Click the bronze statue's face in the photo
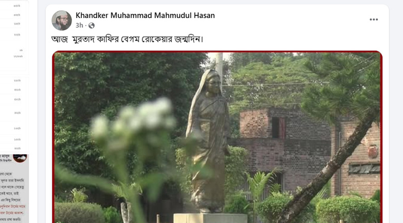The height and width of the screenshot is (223, 403). pyautogui.click(x=214, y=83)
